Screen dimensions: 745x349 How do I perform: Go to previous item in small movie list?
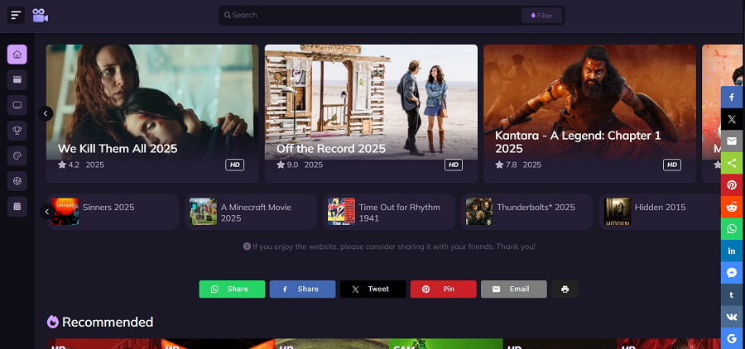[x=46, y=211]
